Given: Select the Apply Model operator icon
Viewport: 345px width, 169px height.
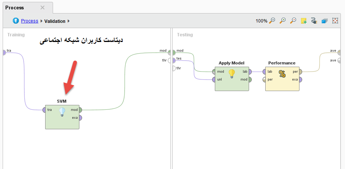Looking at the screenshot, I should click(232, 73).
